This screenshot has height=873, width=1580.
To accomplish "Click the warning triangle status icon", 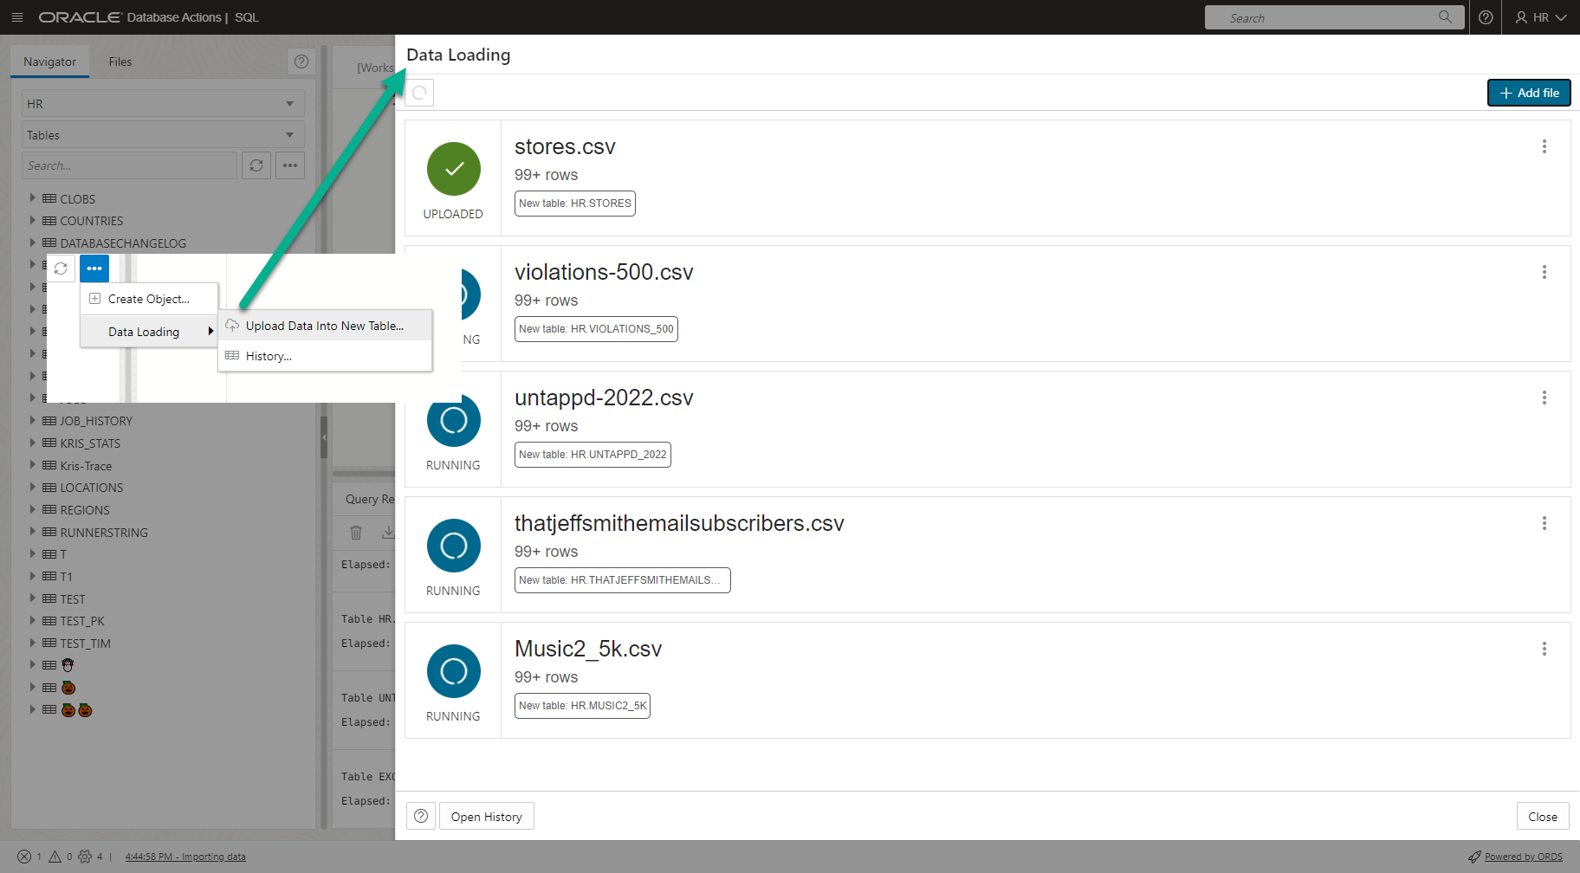I will coord(55,857).
